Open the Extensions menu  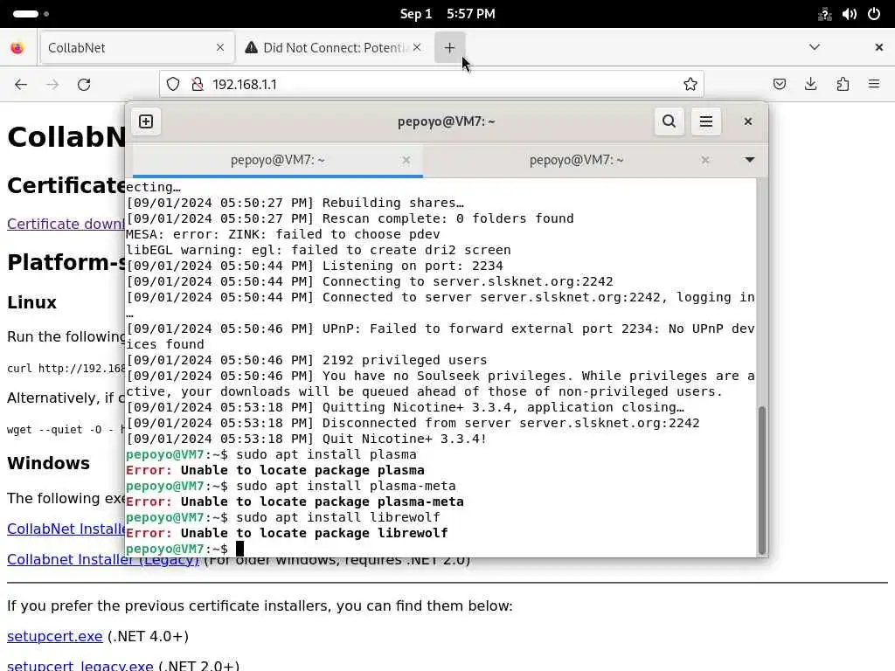coord(843,85)
